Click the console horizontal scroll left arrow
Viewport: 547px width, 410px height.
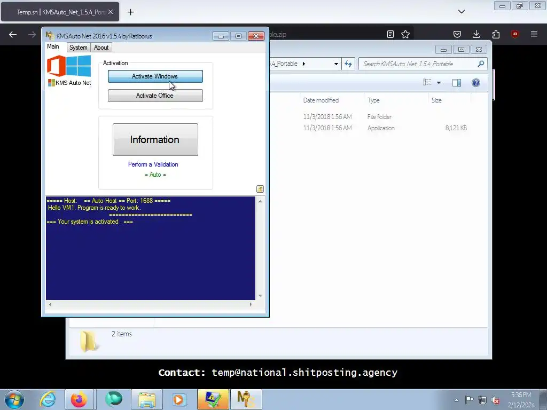point(50,304)
